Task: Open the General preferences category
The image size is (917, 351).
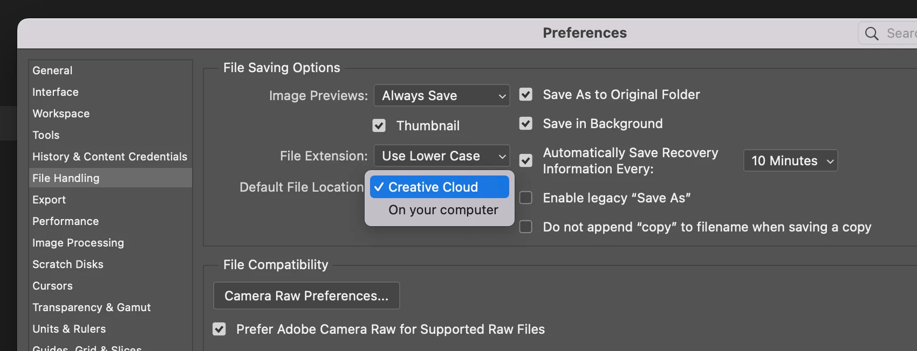Action: [52, 71]
